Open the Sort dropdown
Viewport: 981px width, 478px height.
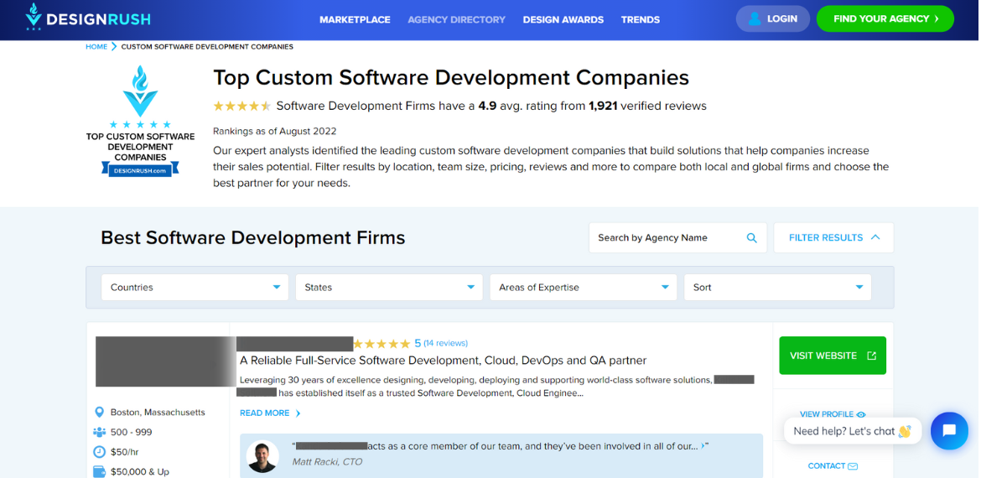click(x=777, y=288)
